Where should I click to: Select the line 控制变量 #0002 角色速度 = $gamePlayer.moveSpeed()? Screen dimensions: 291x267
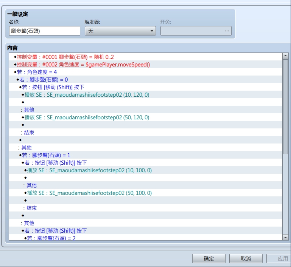pyautogui.click(x=146, y=65)
